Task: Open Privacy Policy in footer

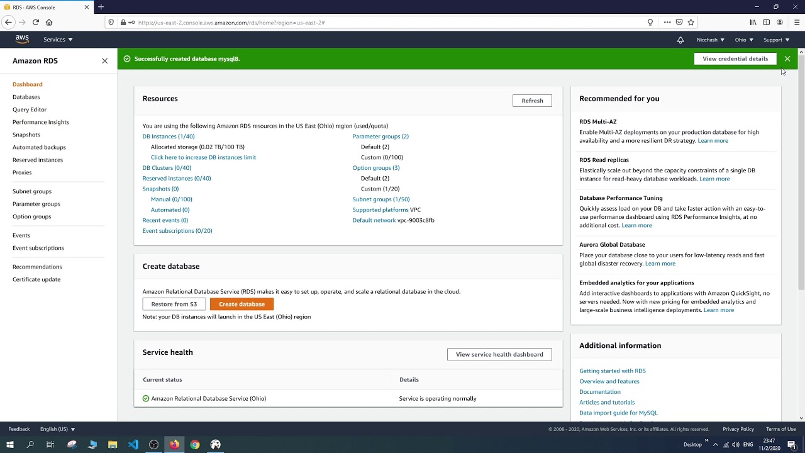Action: point(738,429)
